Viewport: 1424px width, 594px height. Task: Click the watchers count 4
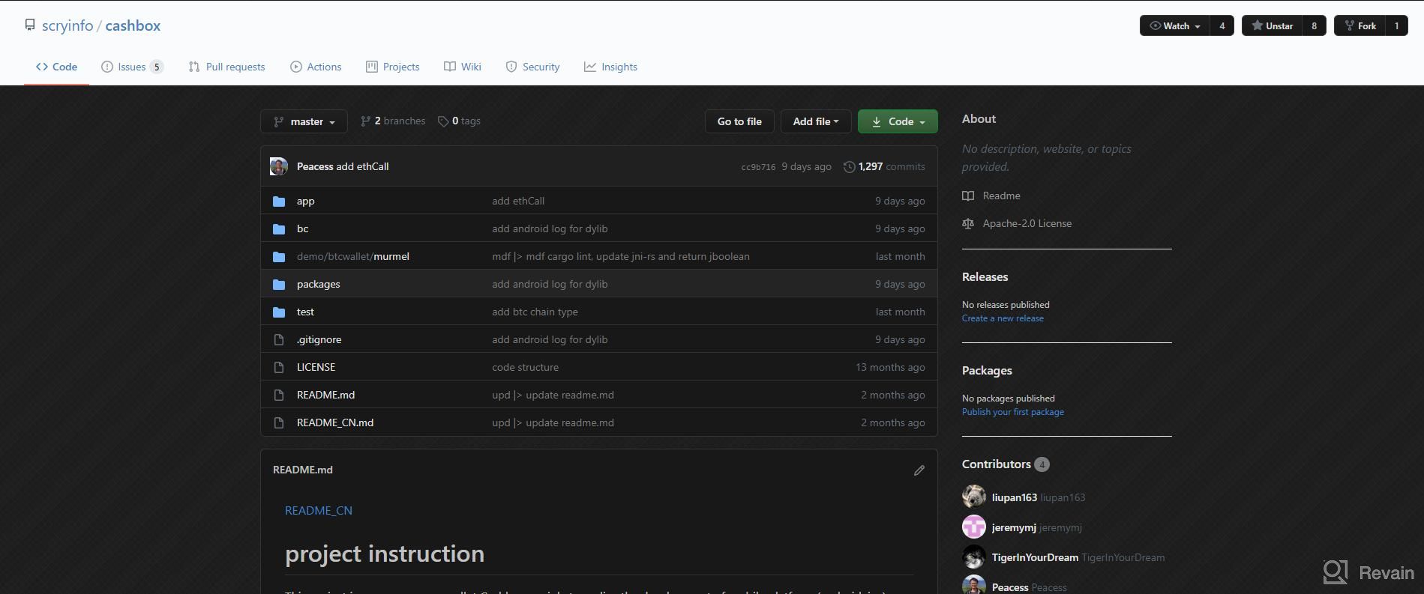point(1222,25)
